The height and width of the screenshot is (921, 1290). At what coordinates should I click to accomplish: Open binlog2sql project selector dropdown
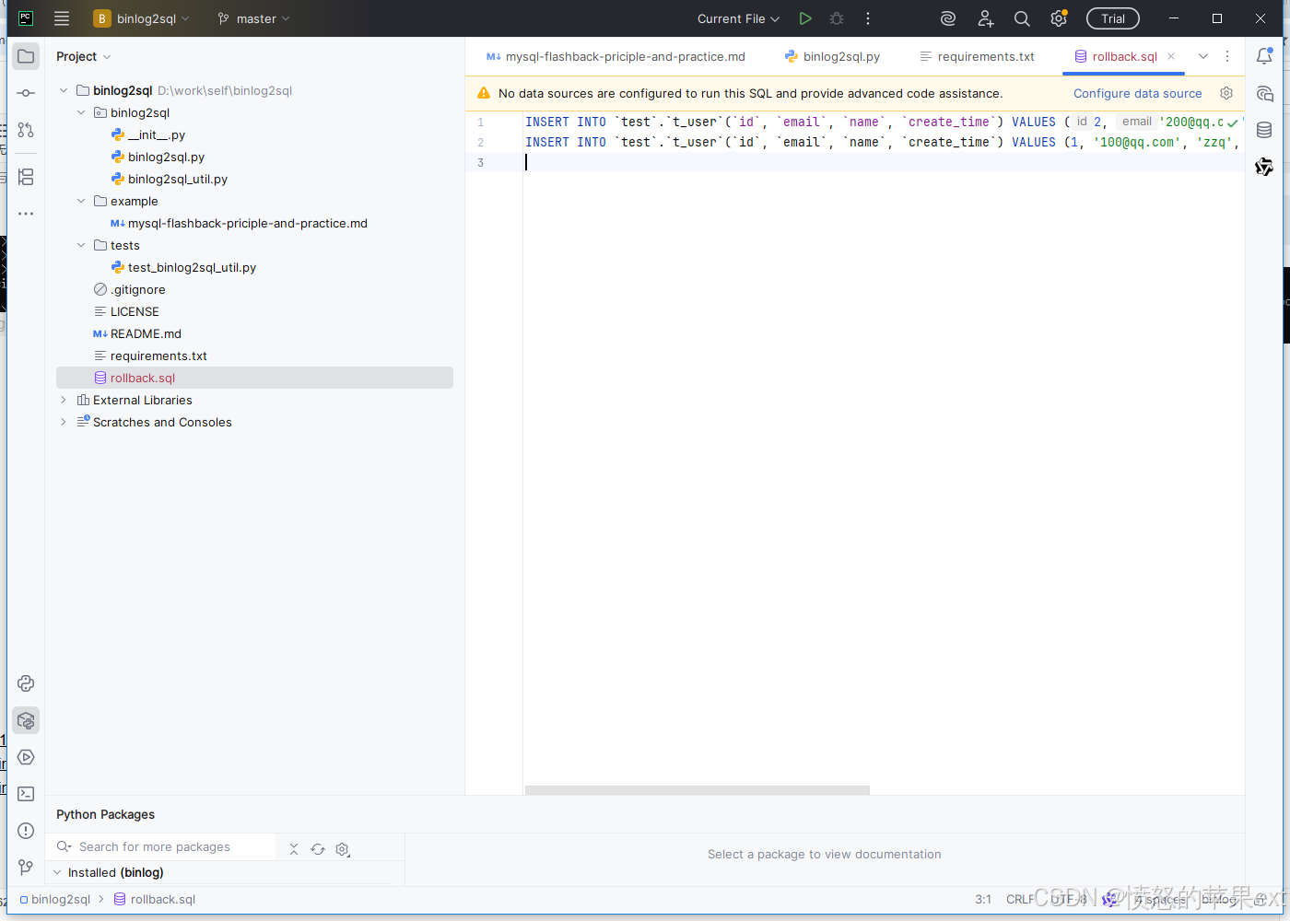point(142,18)
